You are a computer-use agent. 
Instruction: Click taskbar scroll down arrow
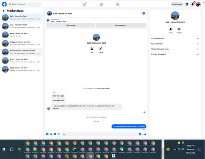click(163, 158)
